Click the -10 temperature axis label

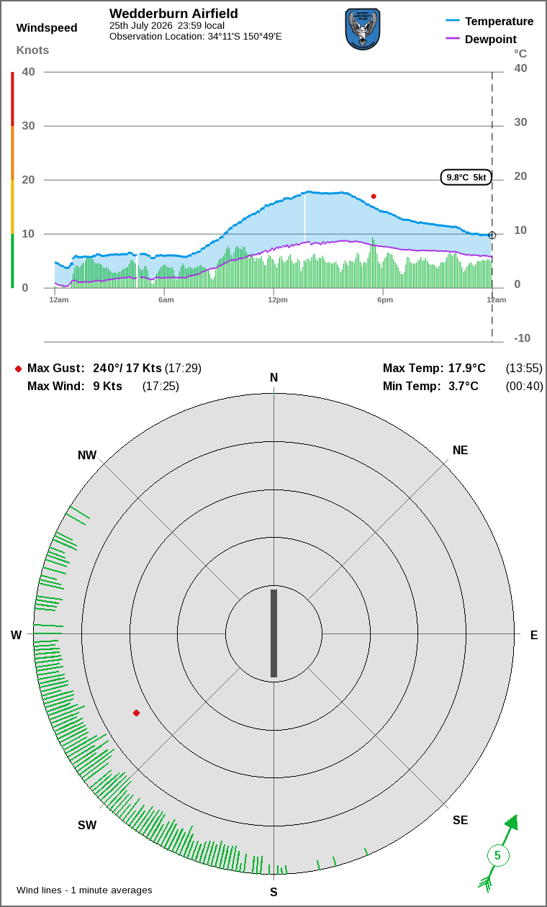click(x=523, y=338)
